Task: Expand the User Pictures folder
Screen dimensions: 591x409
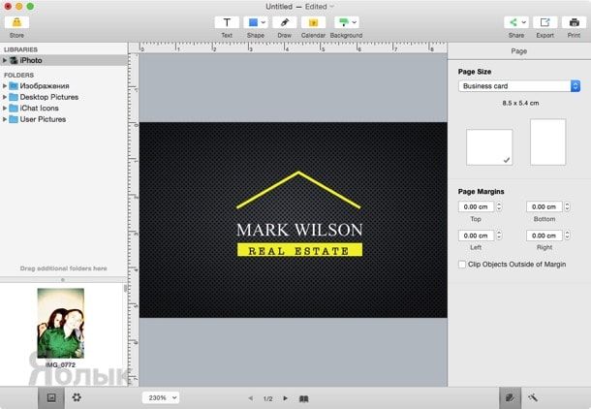Action: [x=5, y=119]
